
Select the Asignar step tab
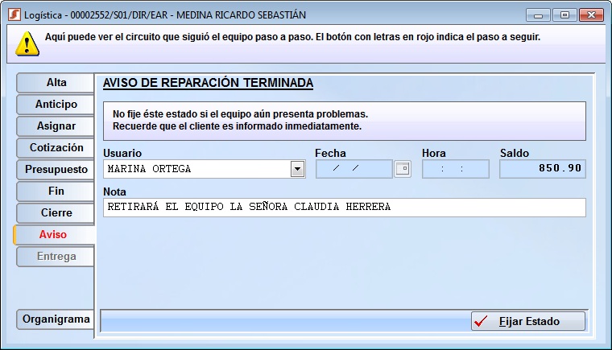click(x=56, y=126)
